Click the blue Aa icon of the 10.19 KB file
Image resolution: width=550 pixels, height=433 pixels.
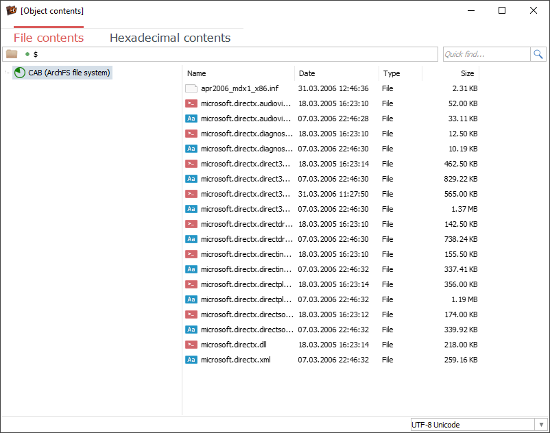click(x=191, y=149)
